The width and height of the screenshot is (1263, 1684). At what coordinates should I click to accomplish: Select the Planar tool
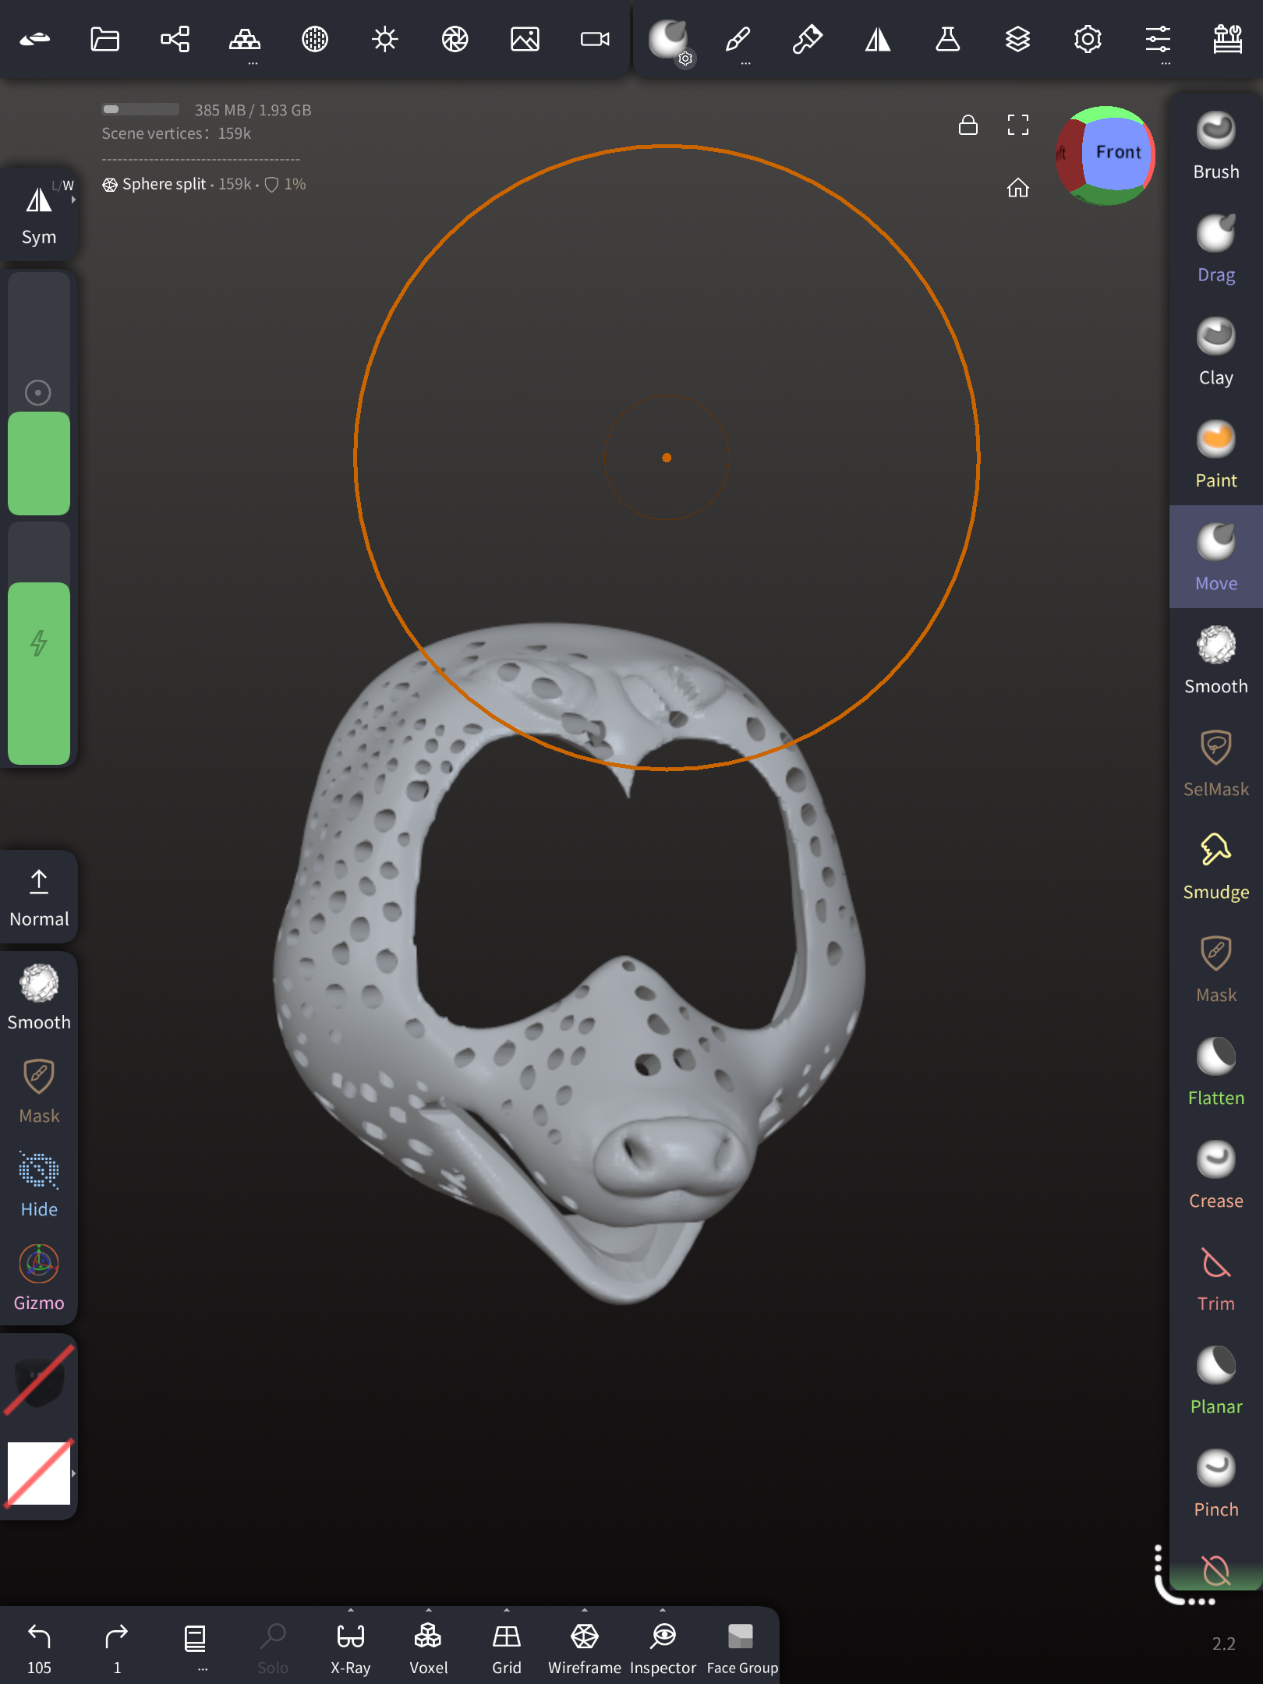(1215, 1380)
